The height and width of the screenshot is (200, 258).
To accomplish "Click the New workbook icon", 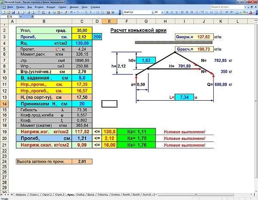I will tap(3, 12).
